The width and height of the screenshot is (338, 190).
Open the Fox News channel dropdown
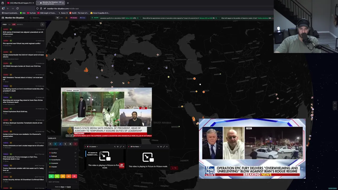(x=135, y=146)
